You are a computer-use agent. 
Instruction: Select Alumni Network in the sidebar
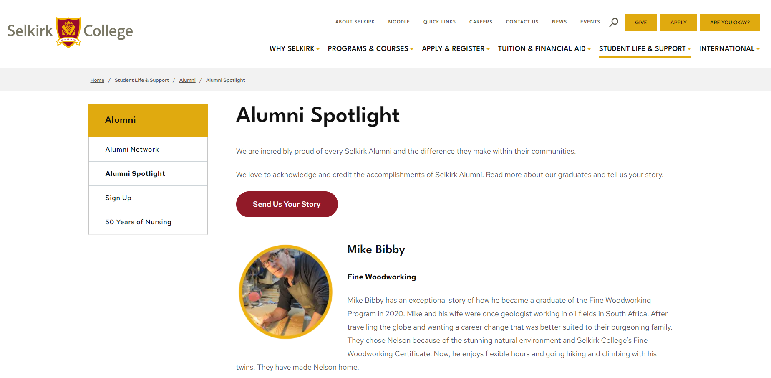coord(148,150)
